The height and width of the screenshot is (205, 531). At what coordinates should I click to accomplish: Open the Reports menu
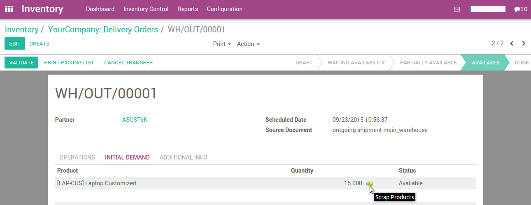(188, 9)
